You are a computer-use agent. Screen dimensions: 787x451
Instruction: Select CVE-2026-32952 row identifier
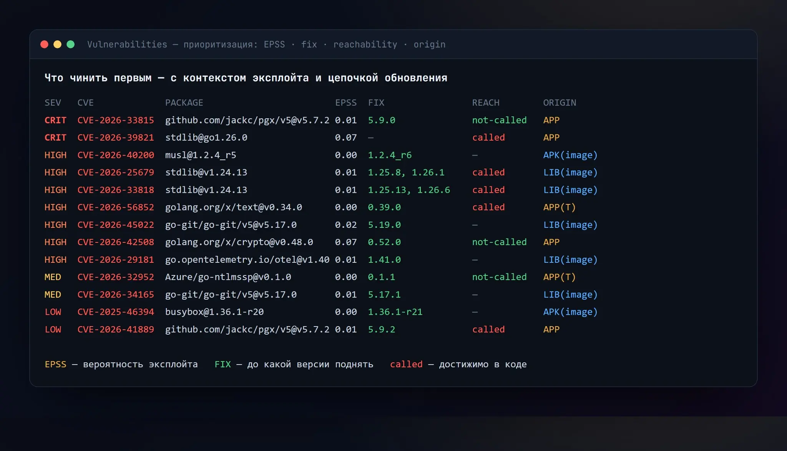click(x=116, y=277)
